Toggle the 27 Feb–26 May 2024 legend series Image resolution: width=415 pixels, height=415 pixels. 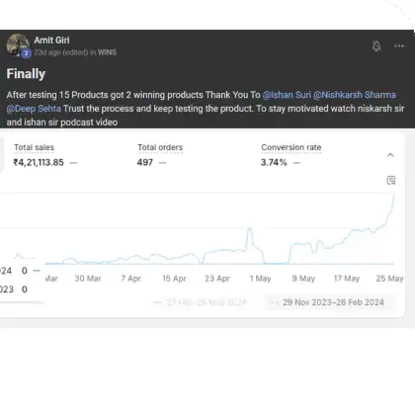click(201, 302)
